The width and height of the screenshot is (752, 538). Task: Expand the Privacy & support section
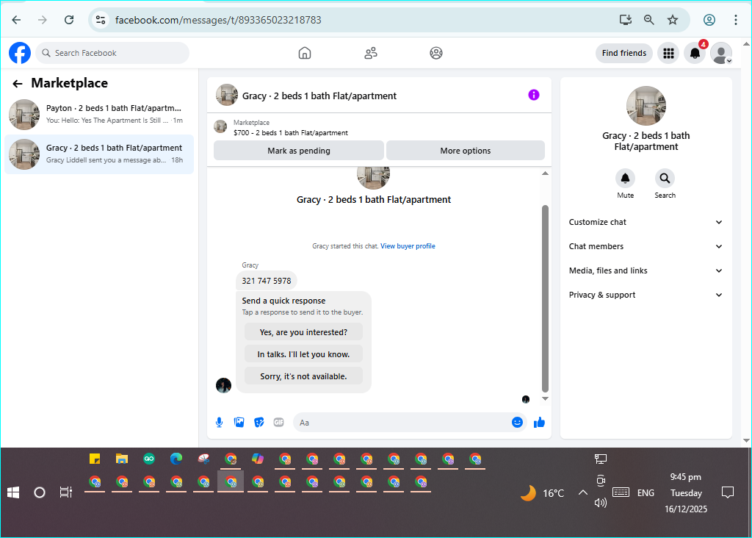(646, 295)
